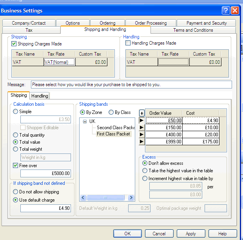Select Second Class Packet tree item
This screenshot has width=243, height=240.
115,128
